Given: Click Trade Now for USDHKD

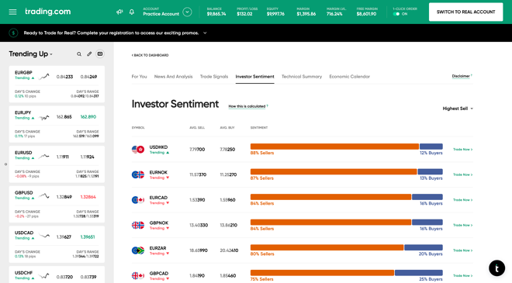Looking at the screenshot, I should [462, 150].
